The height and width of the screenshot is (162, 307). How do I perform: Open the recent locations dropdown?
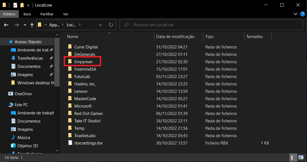click(25, 25)
